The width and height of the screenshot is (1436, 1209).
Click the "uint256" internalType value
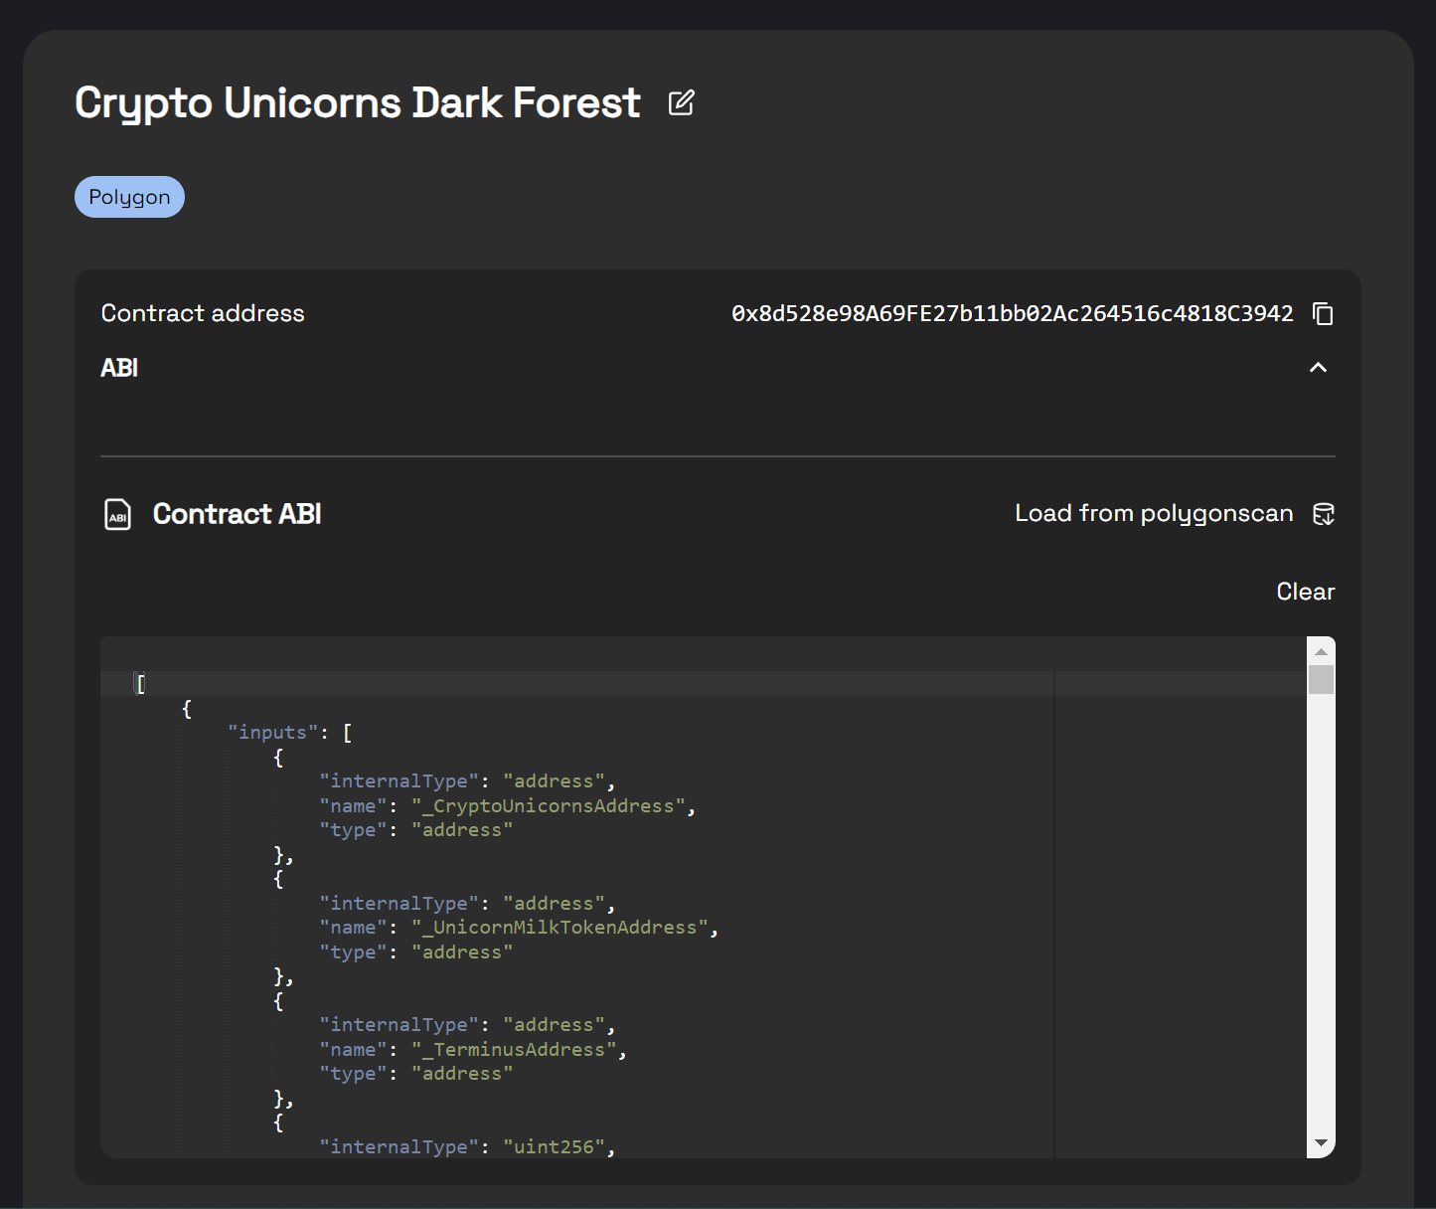tap(554, 1147)
